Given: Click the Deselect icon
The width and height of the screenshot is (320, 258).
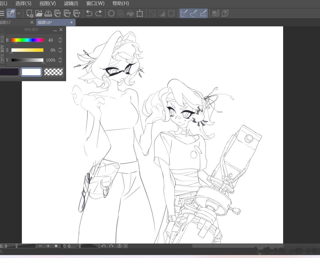Looking at the screenshot, I should coord(152,13).
